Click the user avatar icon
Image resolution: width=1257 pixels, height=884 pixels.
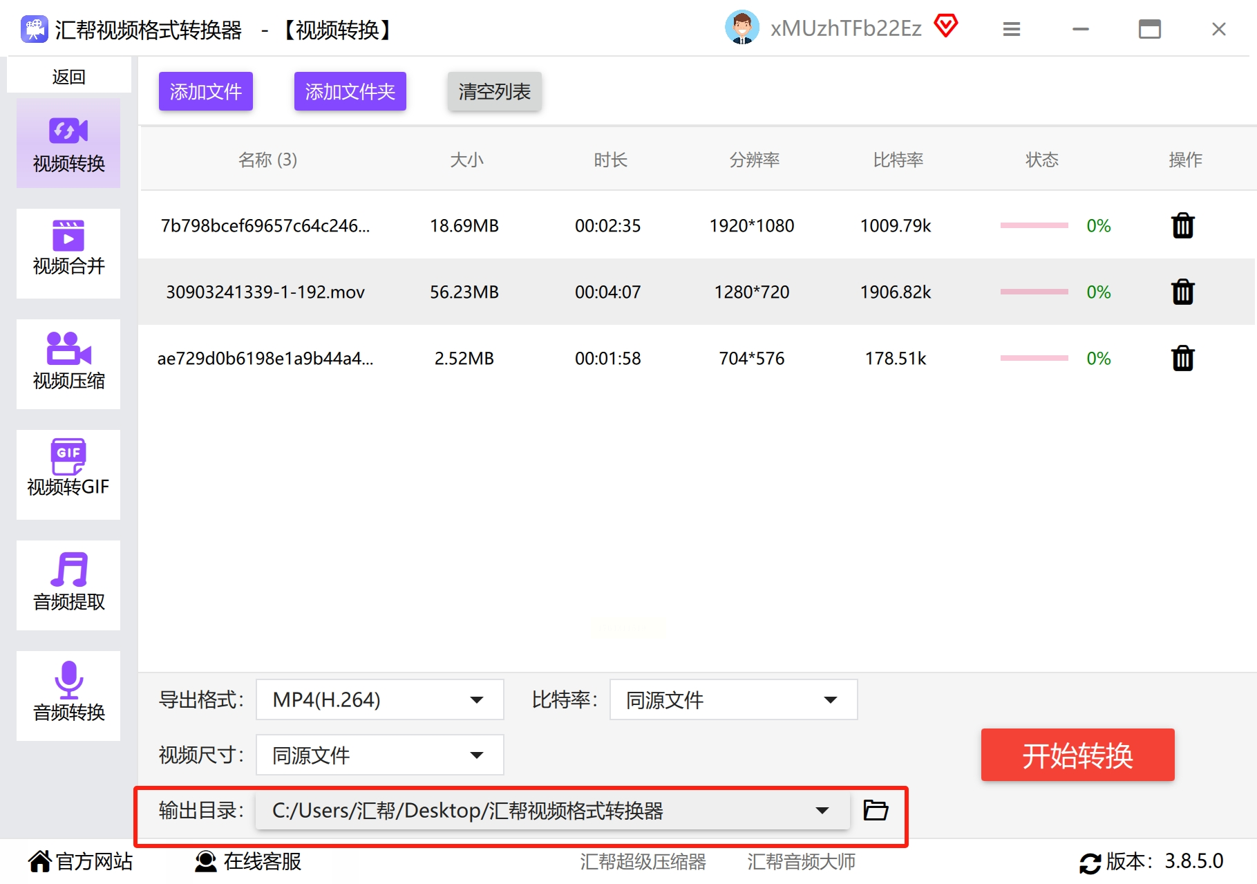coord(741,28)
